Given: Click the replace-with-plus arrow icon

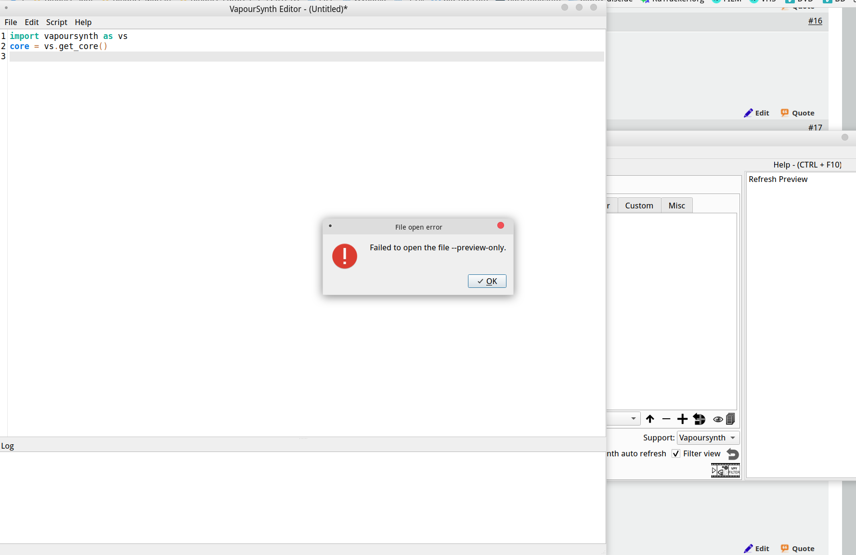Looking at the screenshot, I should coord(699,419).
